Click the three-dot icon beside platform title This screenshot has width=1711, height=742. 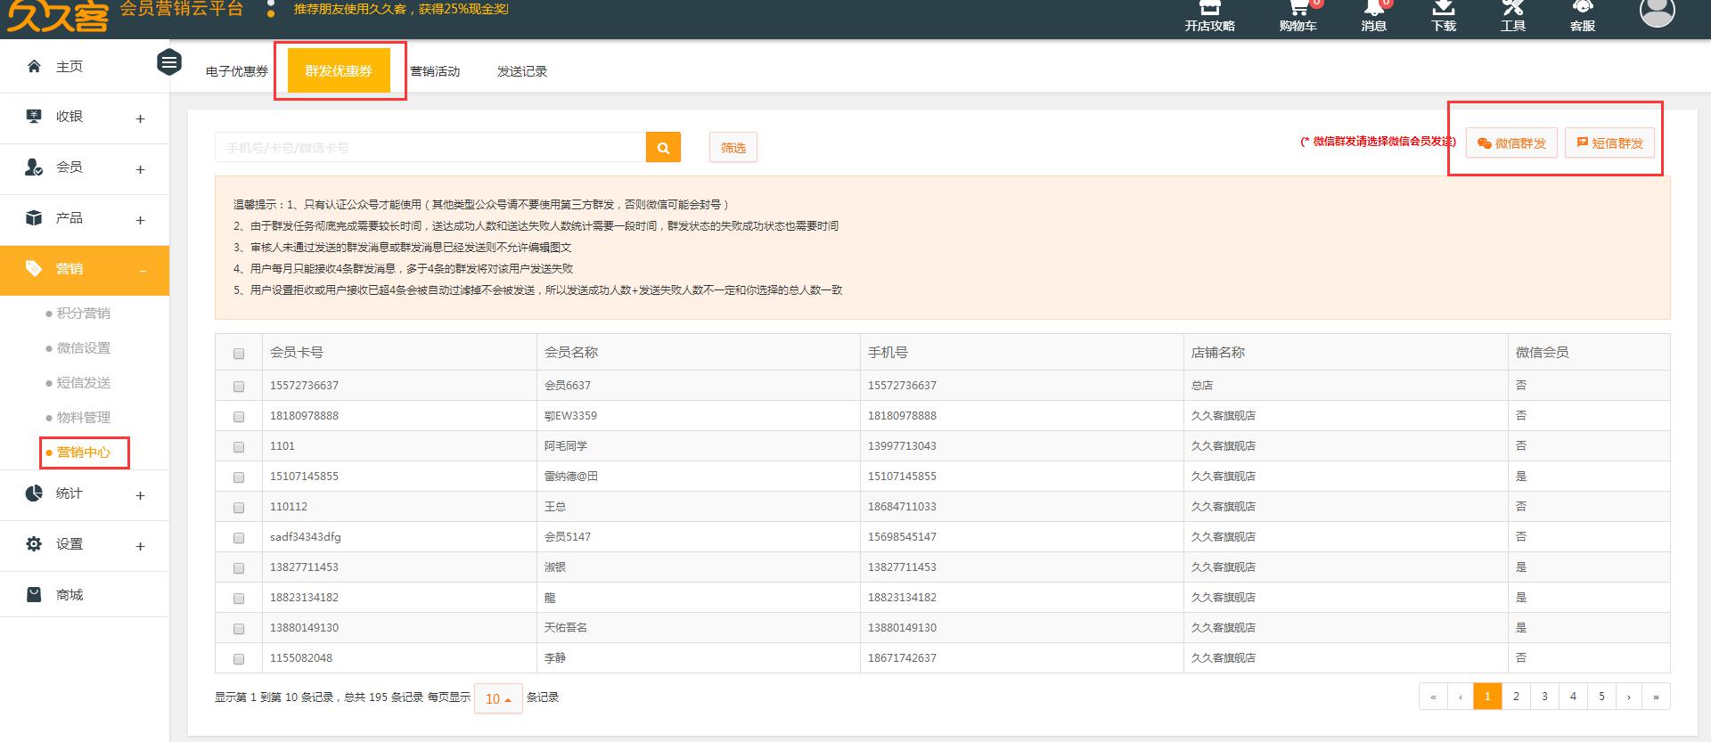(271, 10)
